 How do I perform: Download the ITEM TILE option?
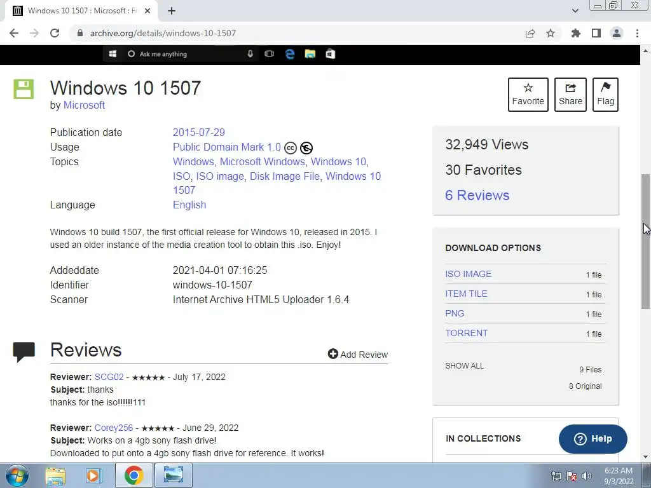click(x=466, y=294)
